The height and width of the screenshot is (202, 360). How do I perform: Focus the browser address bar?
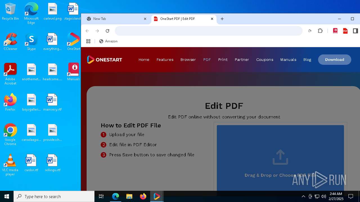pos(208,31)
